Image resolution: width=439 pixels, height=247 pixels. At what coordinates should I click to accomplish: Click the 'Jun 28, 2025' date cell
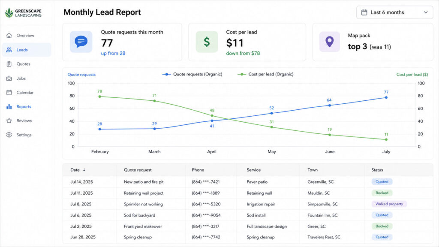83,237
